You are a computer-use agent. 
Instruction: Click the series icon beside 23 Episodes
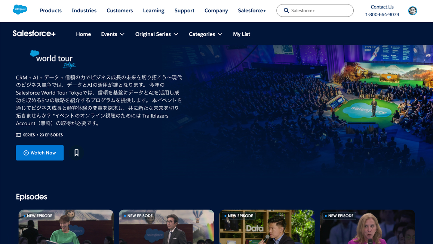(18, 135)
